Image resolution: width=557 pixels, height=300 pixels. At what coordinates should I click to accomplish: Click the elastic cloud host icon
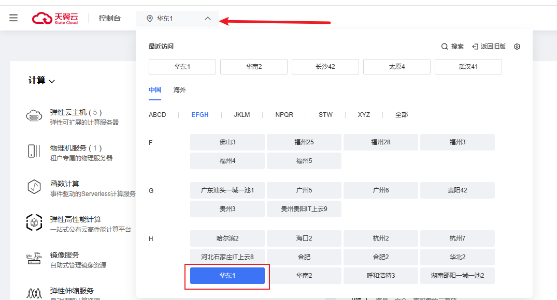34,116
